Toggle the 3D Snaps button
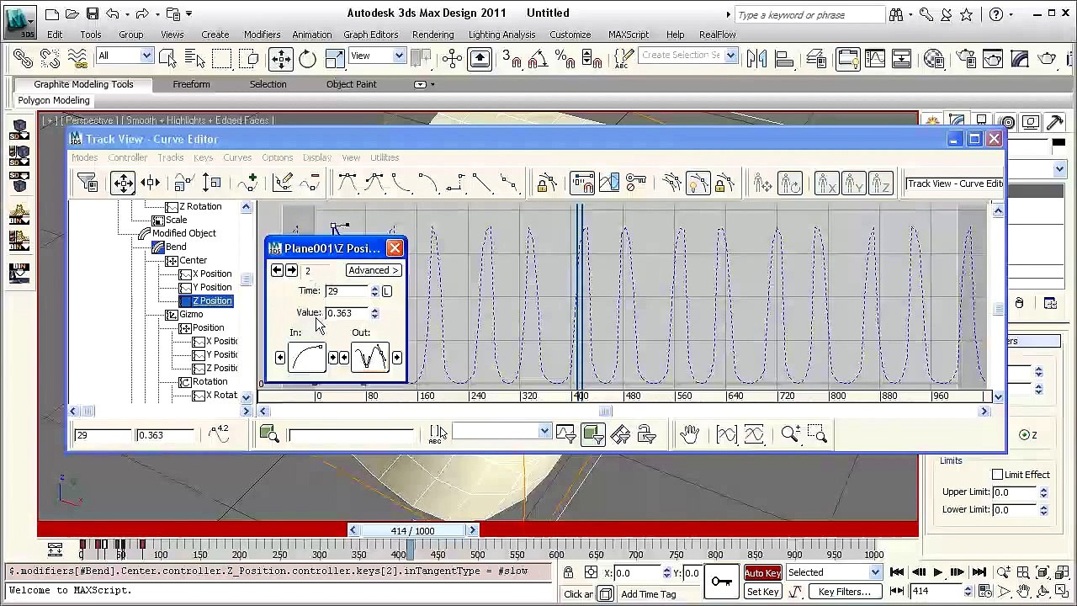Screen dimensions: 1077x606 [x=512, y=58]
